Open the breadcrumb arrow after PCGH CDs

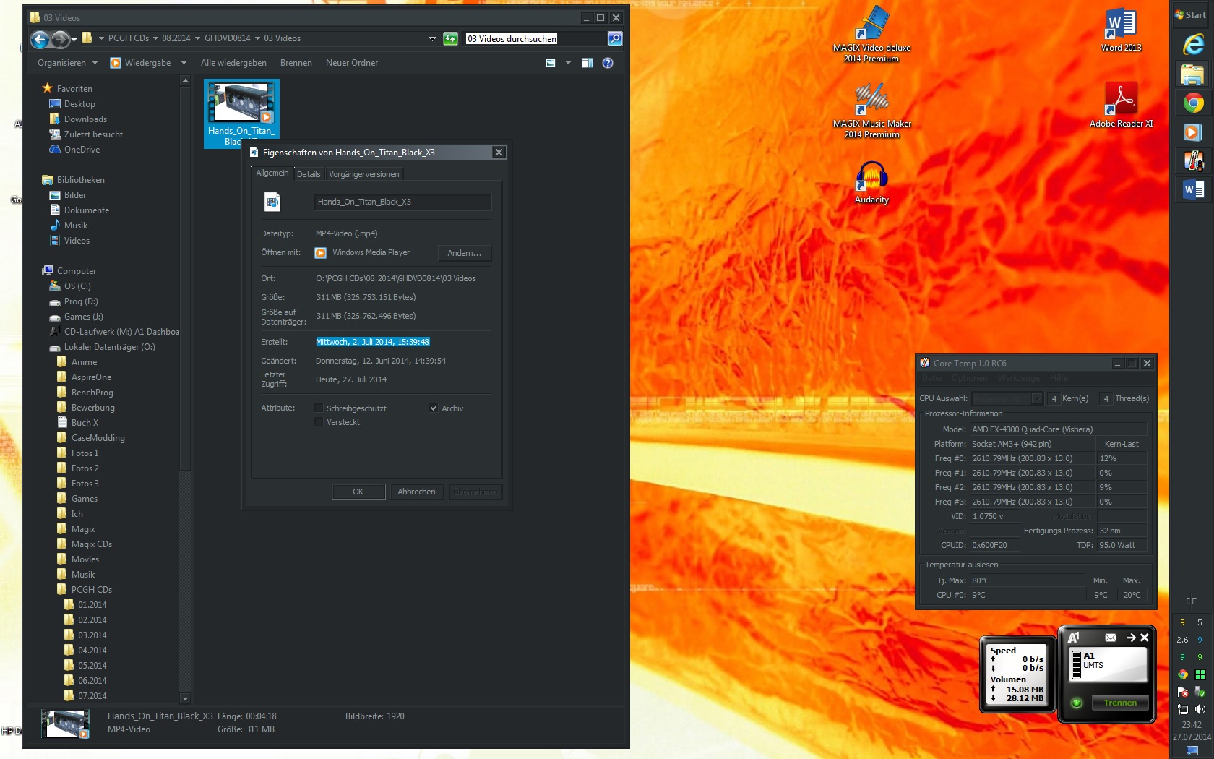[155, 39]
